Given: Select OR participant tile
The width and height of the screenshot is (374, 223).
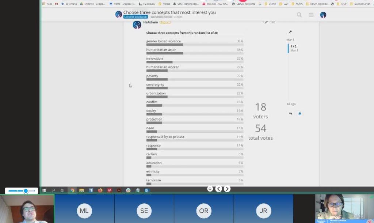Looking at the screenshot, I should pyautogui.click(x=204, y=208).
